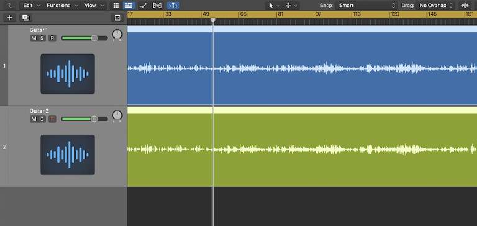Click the Guitar 2 audio track icon

(x=68, y=155)
